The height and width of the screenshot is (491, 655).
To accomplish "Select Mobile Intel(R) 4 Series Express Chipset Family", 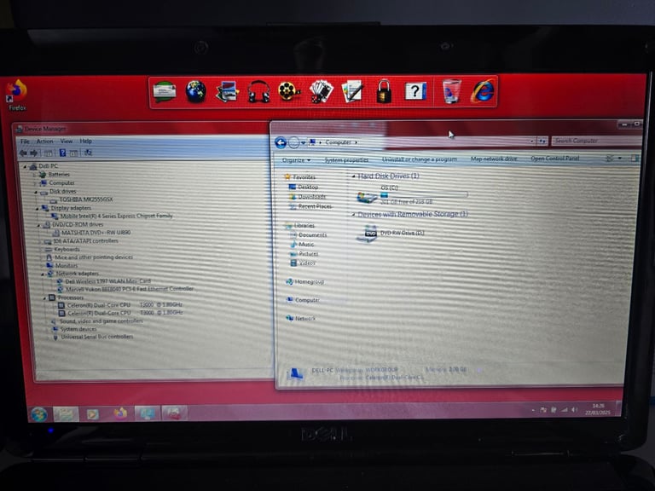I will click(112, 217).
